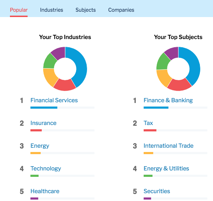The height and width of the screenshot is (201, 213).
Task: Switch to the Popular tab
Action: click(x=19, y=10)
